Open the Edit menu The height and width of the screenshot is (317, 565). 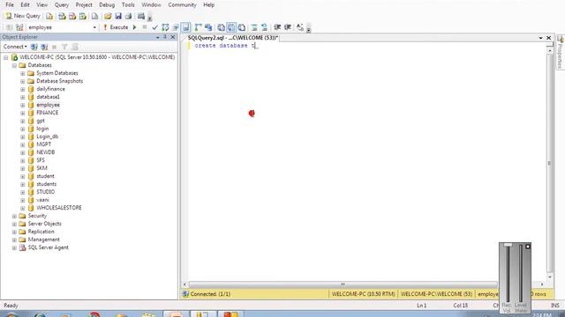[25, 4]
